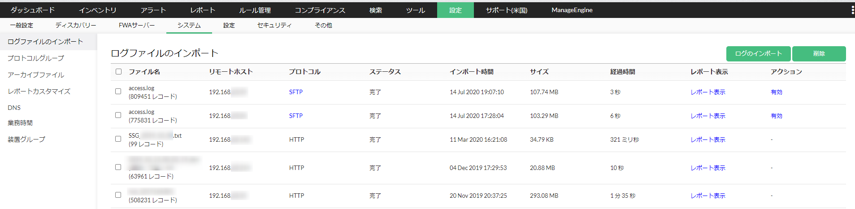Open the アラート section
The width and height of the screenshot is (855, 209).
click(153, 10)
